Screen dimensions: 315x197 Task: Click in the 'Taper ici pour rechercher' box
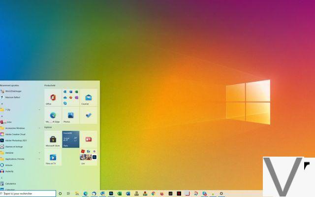point(28,194)
